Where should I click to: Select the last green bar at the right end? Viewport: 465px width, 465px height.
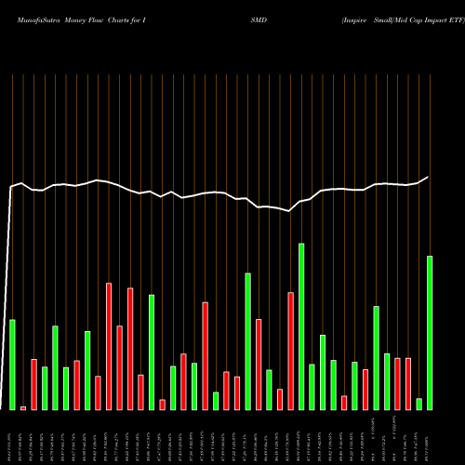click(430, 333)
